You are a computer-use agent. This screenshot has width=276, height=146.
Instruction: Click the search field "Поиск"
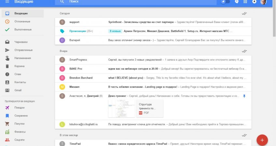point(130,2)
